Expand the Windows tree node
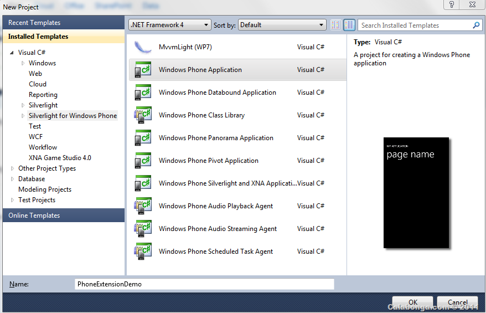The height and width of the screenshot is (313, 486). coord(23,63)
